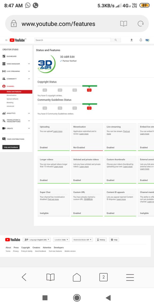Click the Live Streaming broadcast icon

4,71
